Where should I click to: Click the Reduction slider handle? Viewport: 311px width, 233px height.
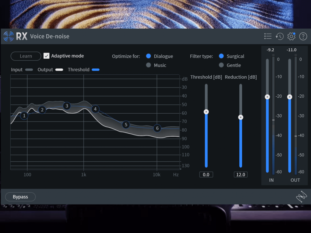(241, 117)
